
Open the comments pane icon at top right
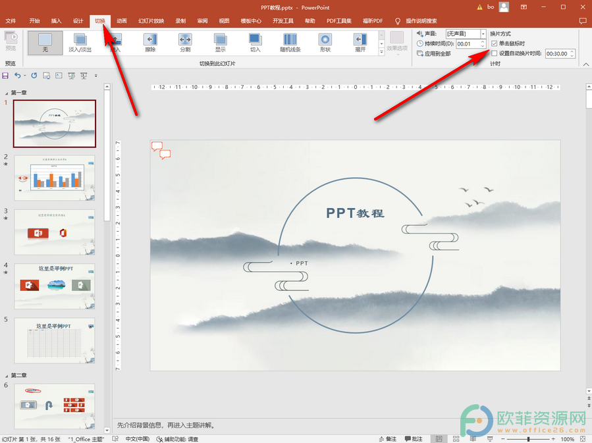(583, 21)
